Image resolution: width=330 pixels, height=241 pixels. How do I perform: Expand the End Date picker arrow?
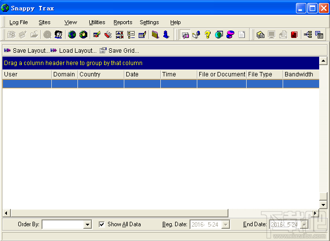tap(304, 225)
